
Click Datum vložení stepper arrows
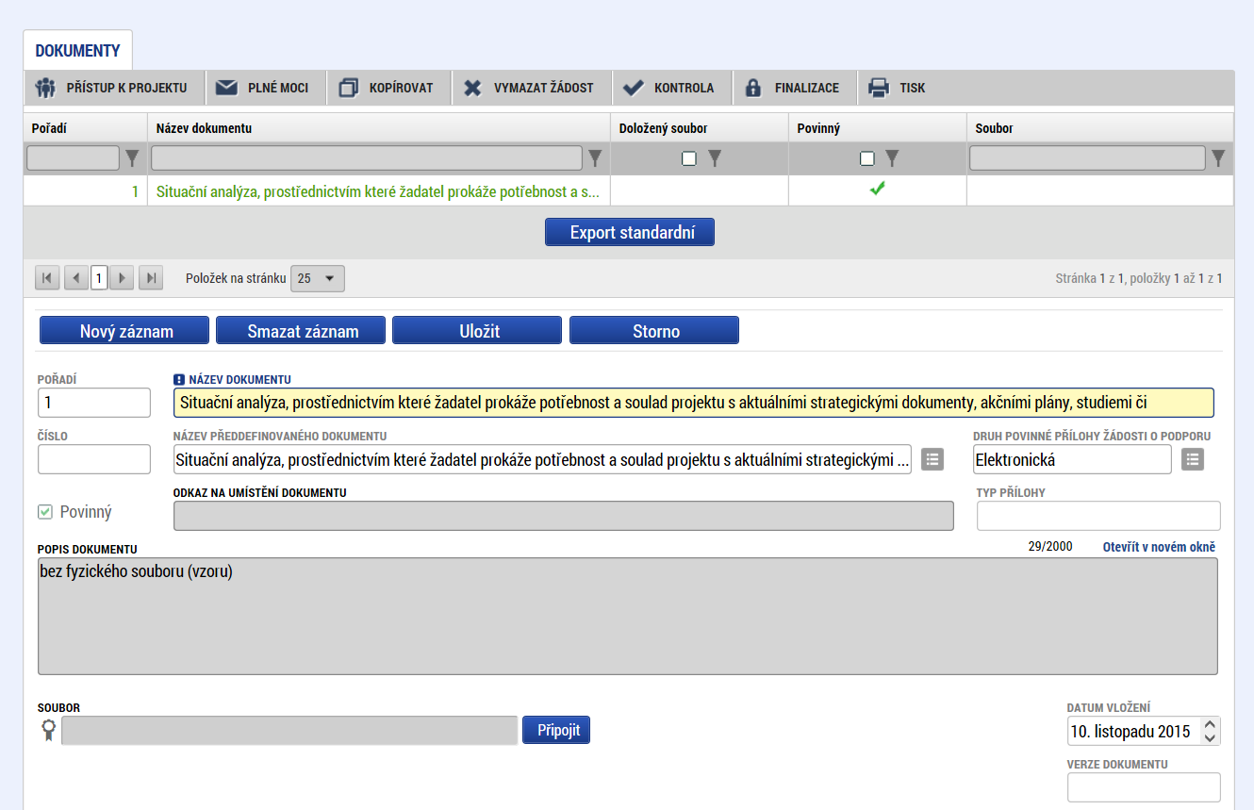click(x=1212, y=731)
